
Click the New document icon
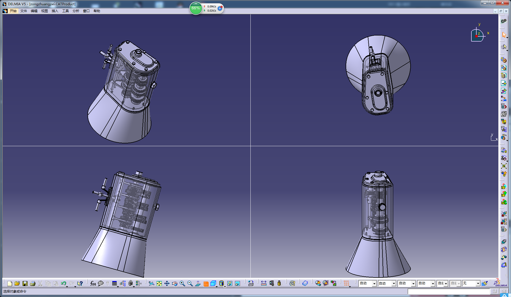[x=10, y=284]
